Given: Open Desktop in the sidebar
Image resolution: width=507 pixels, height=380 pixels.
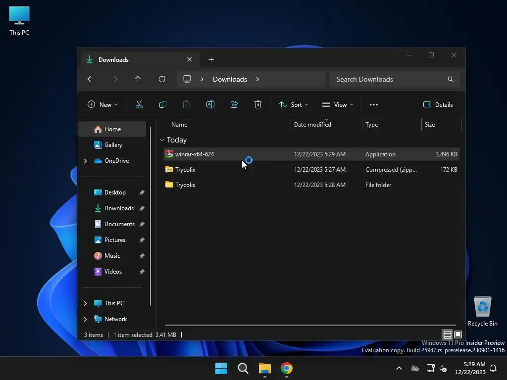Looking at the screenshot, I should pos(115,192).
